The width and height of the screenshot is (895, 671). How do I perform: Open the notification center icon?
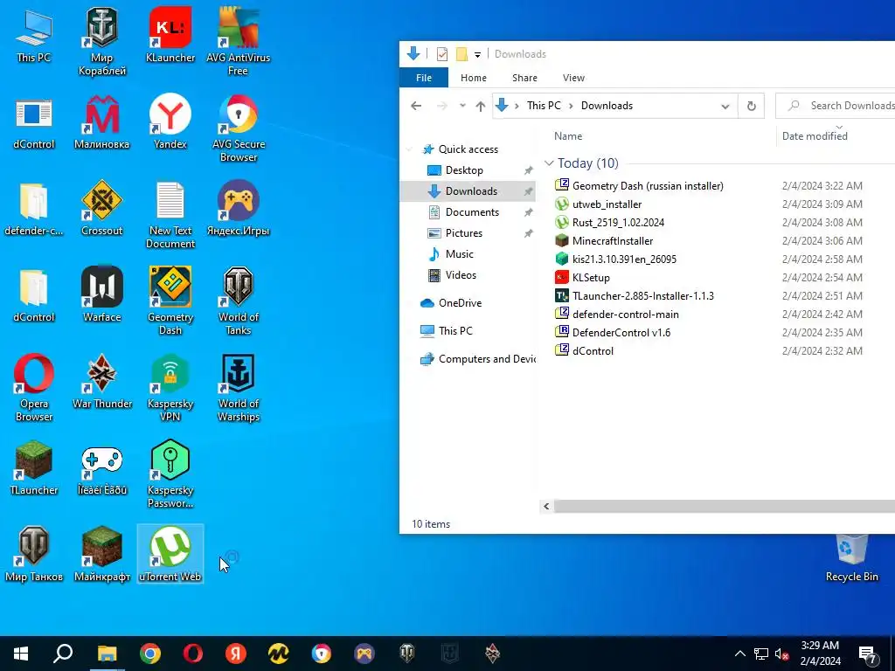pyautogui.click(x=868, y=654)
